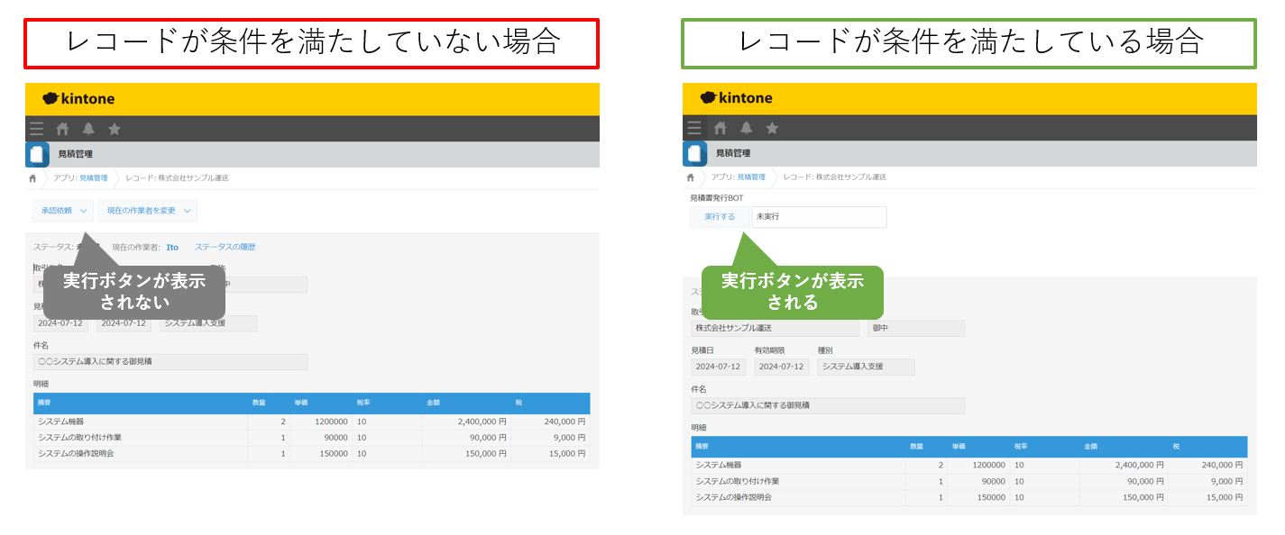The height and width of the screenshot is (535, 1285).
Task: Select システム機器 row cell in right screenshot
Action: click(798, 465)
